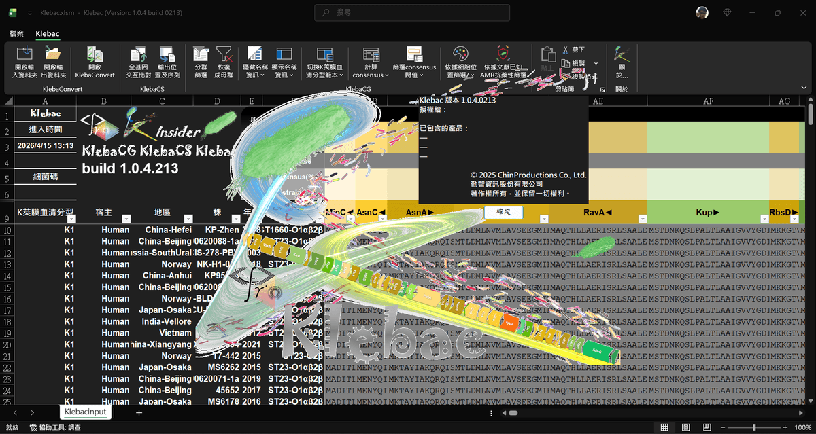Open 篩選consensus閾值 dropdown
The image size is (816, 434).
(414, 62)
